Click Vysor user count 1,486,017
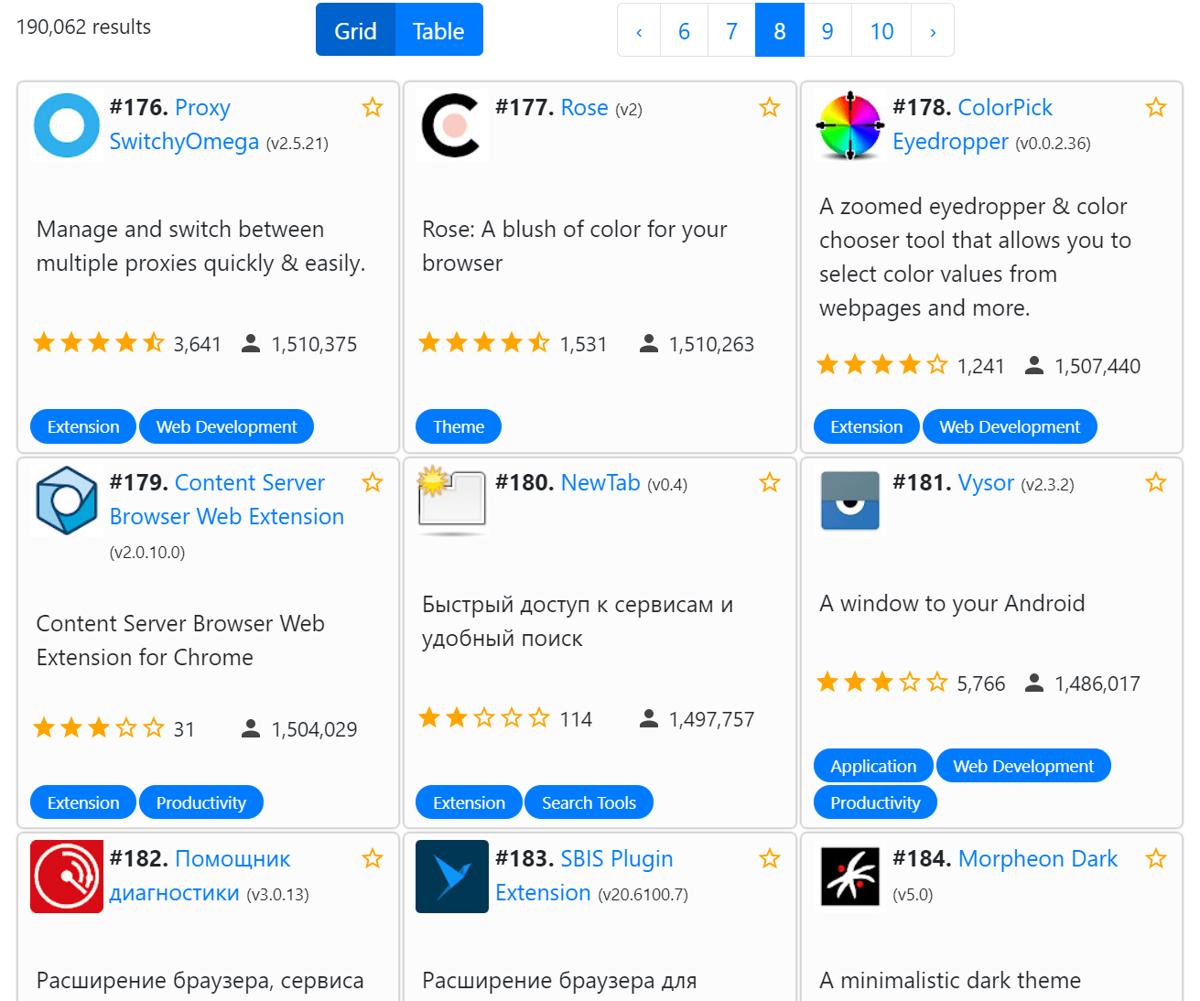 [x=1083, y=683]
